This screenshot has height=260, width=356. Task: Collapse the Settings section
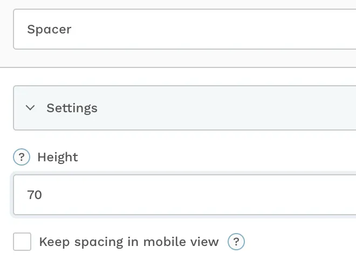[x=30, y=108]
